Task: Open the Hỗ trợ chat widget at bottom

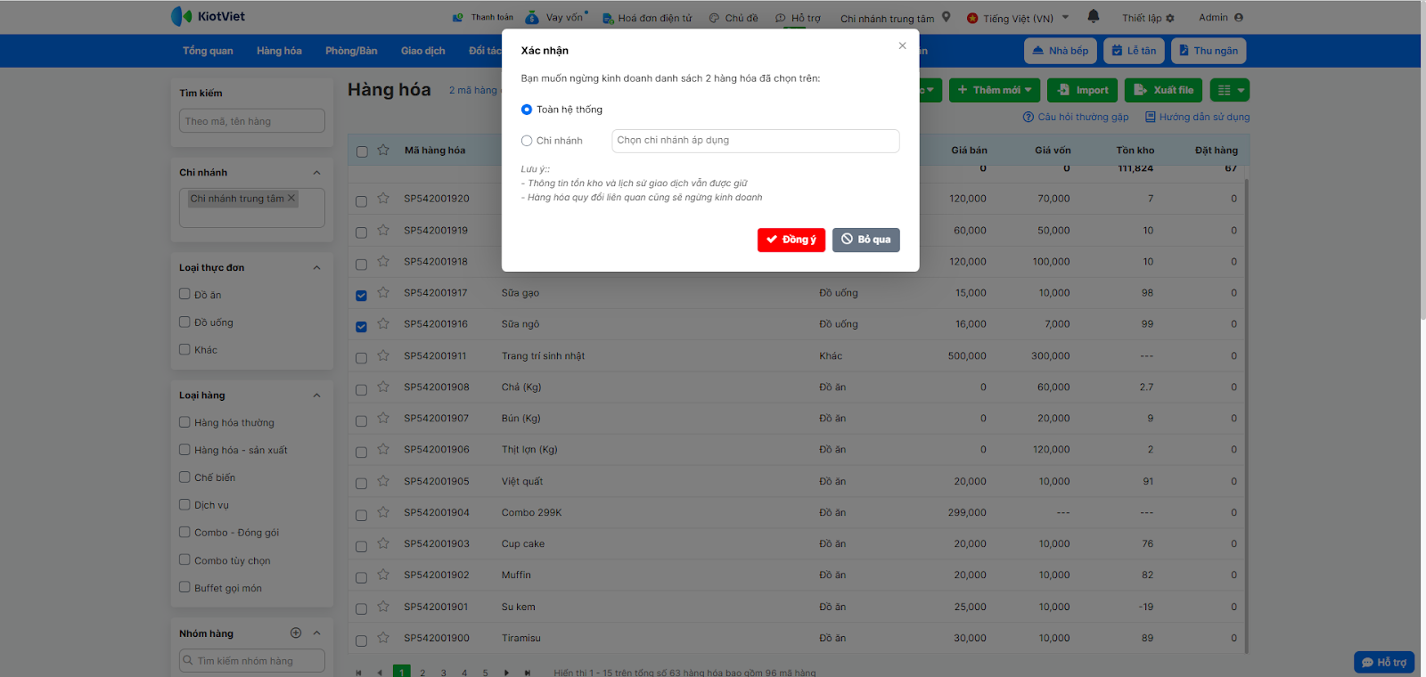Action: point(1384,662)
